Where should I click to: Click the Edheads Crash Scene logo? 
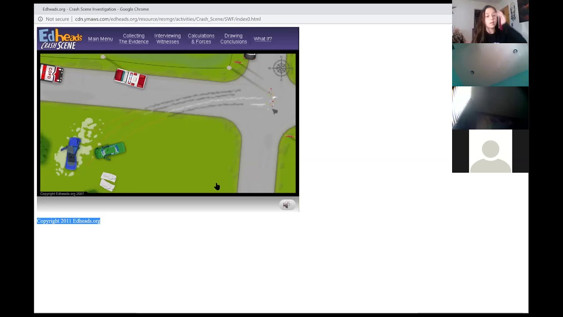(60, 39)
